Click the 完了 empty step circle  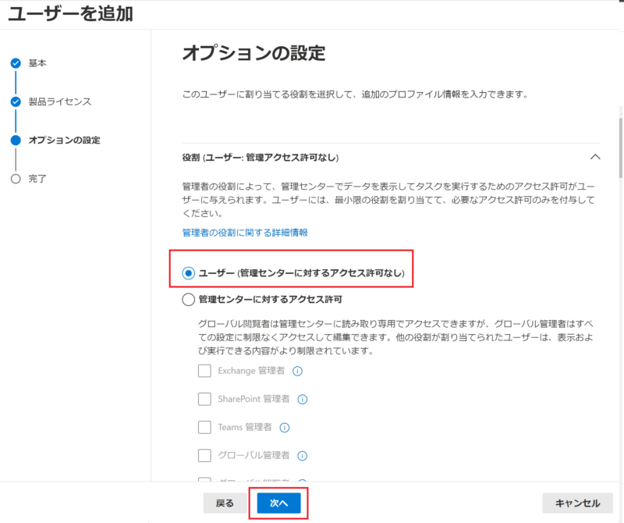tap(16, 179)
